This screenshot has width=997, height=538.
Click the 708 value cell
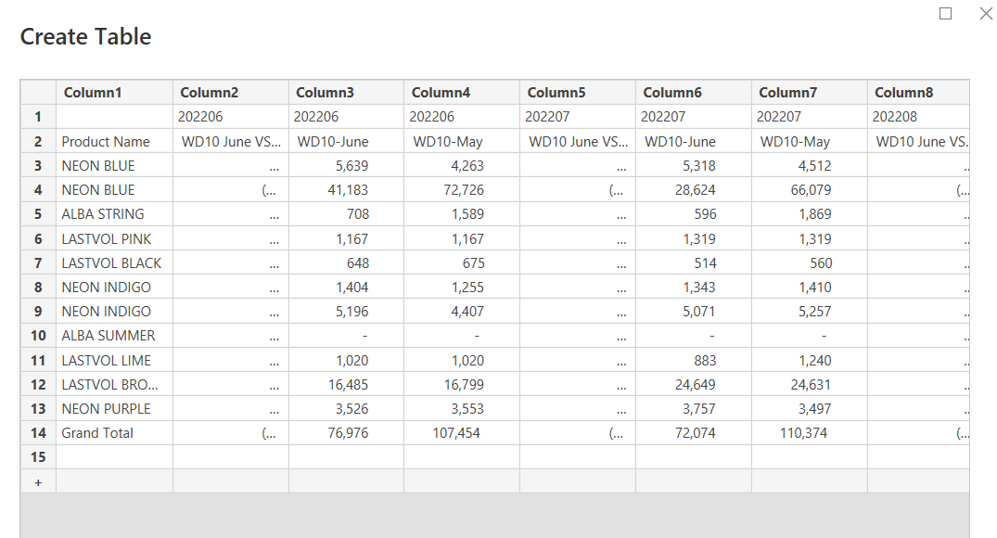(x=347, y=214)
